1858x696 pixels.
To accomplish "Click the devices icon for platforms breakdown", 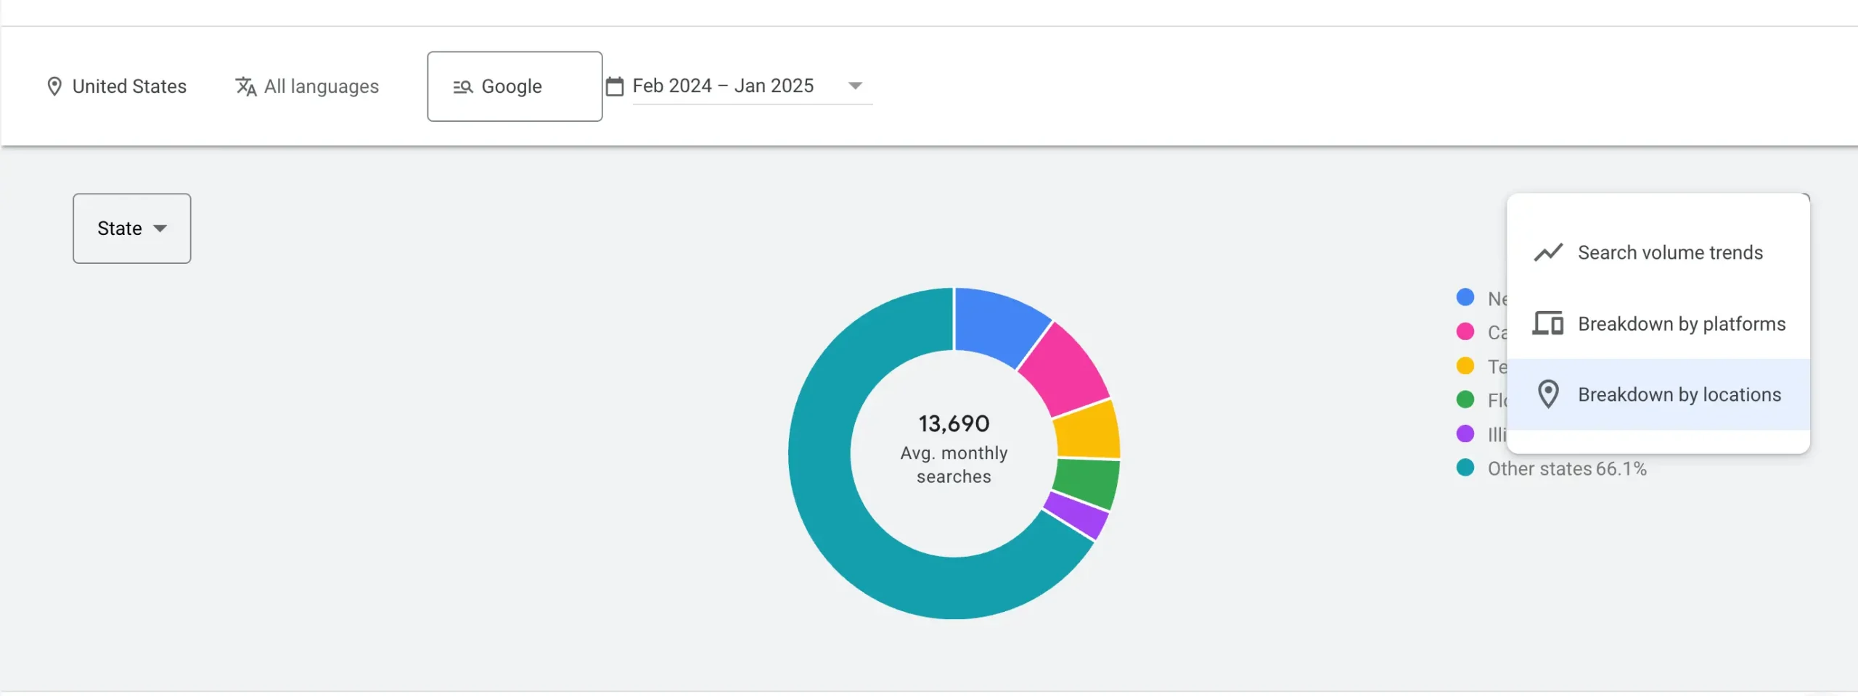I will point(1547,323).
